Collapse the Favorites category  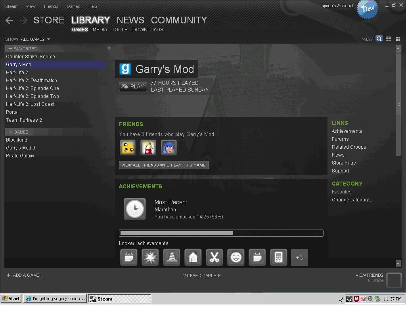tap(10, 49)
